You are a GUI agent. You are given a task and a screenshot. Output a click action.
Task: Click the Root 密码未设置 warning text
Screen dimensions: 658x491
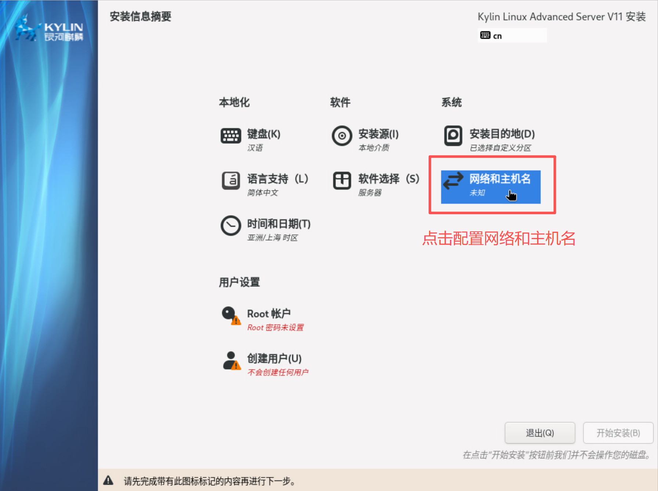point(275,327)
